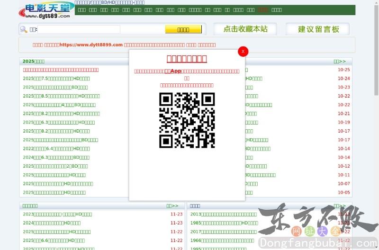Click the red underlined popup title link
This screenshot has width=379, height=250.
click(187, 59)
